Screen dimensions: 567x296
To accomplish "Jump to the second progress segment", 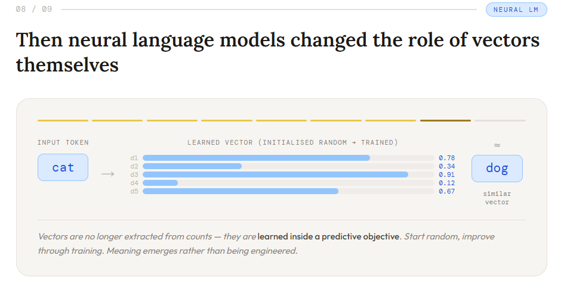I will coord(117,120).
